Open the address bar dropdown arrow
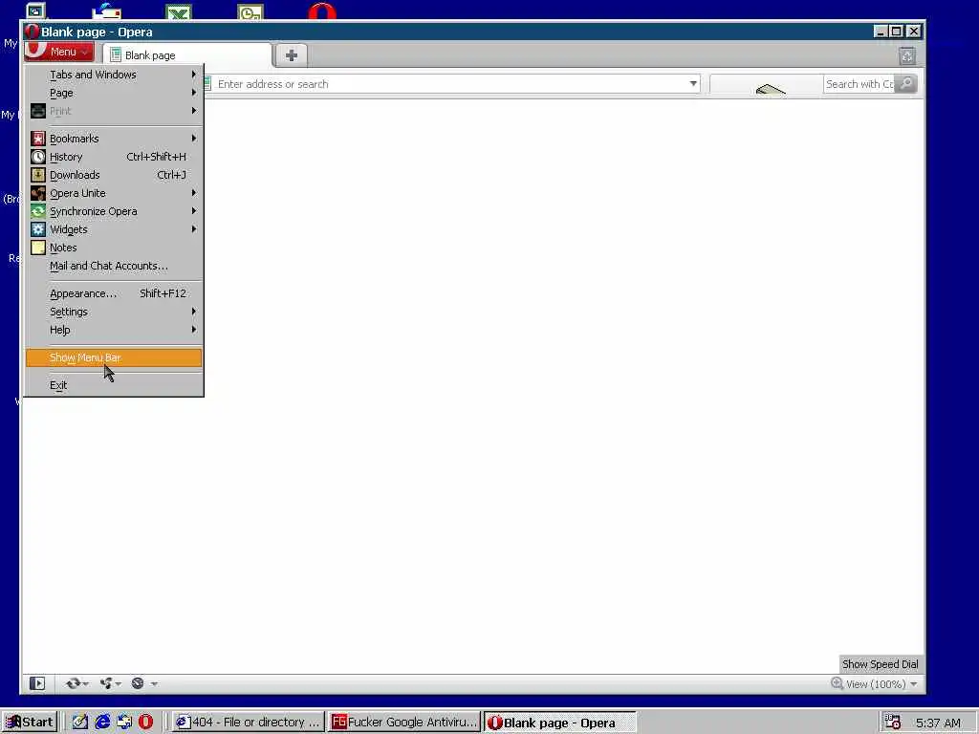The width and height of the screenshot is (979, 734). click(693, 84)
